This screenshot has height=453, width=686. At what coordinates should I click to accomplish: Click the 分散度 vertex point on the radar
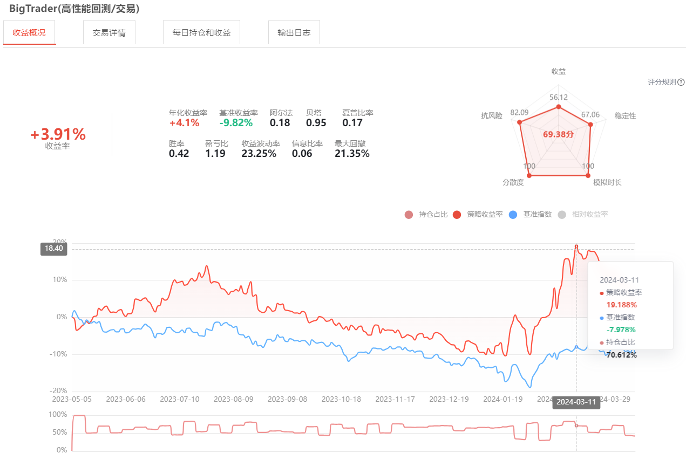click(x=529, y=176)
